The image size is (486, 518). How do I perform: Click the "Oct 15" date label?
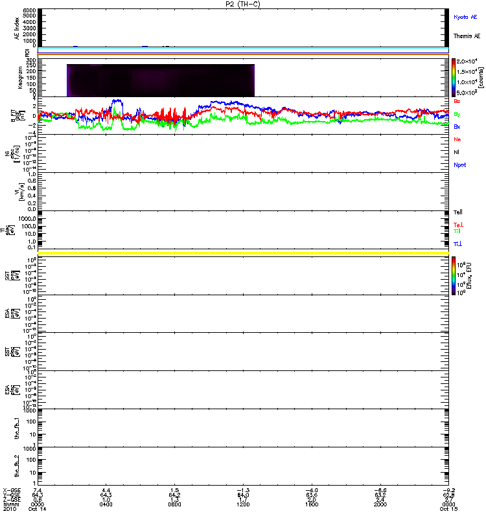pos(448,509)
